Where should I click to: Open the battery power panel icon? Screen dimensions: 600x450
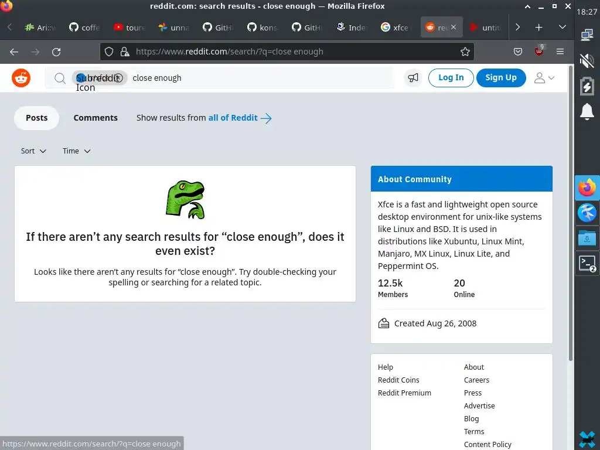[x=587, y=86]
